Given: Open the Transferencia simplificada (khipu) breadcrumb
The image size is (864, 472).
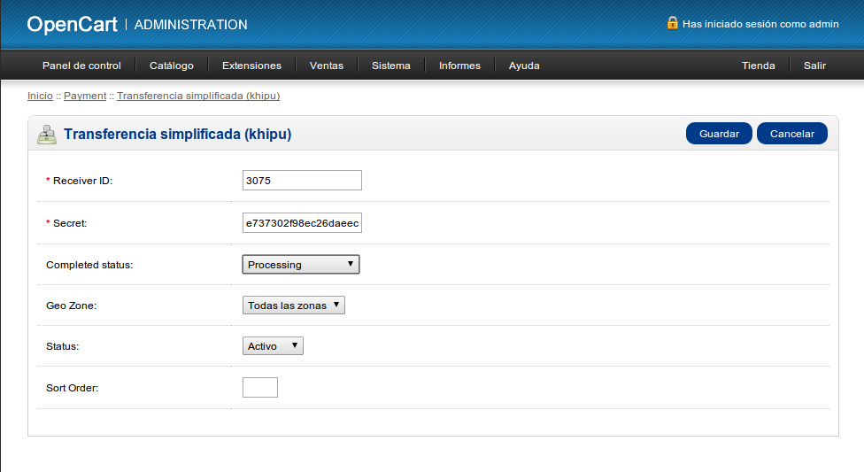Looking at the screenshot, I should pos(198,96).
